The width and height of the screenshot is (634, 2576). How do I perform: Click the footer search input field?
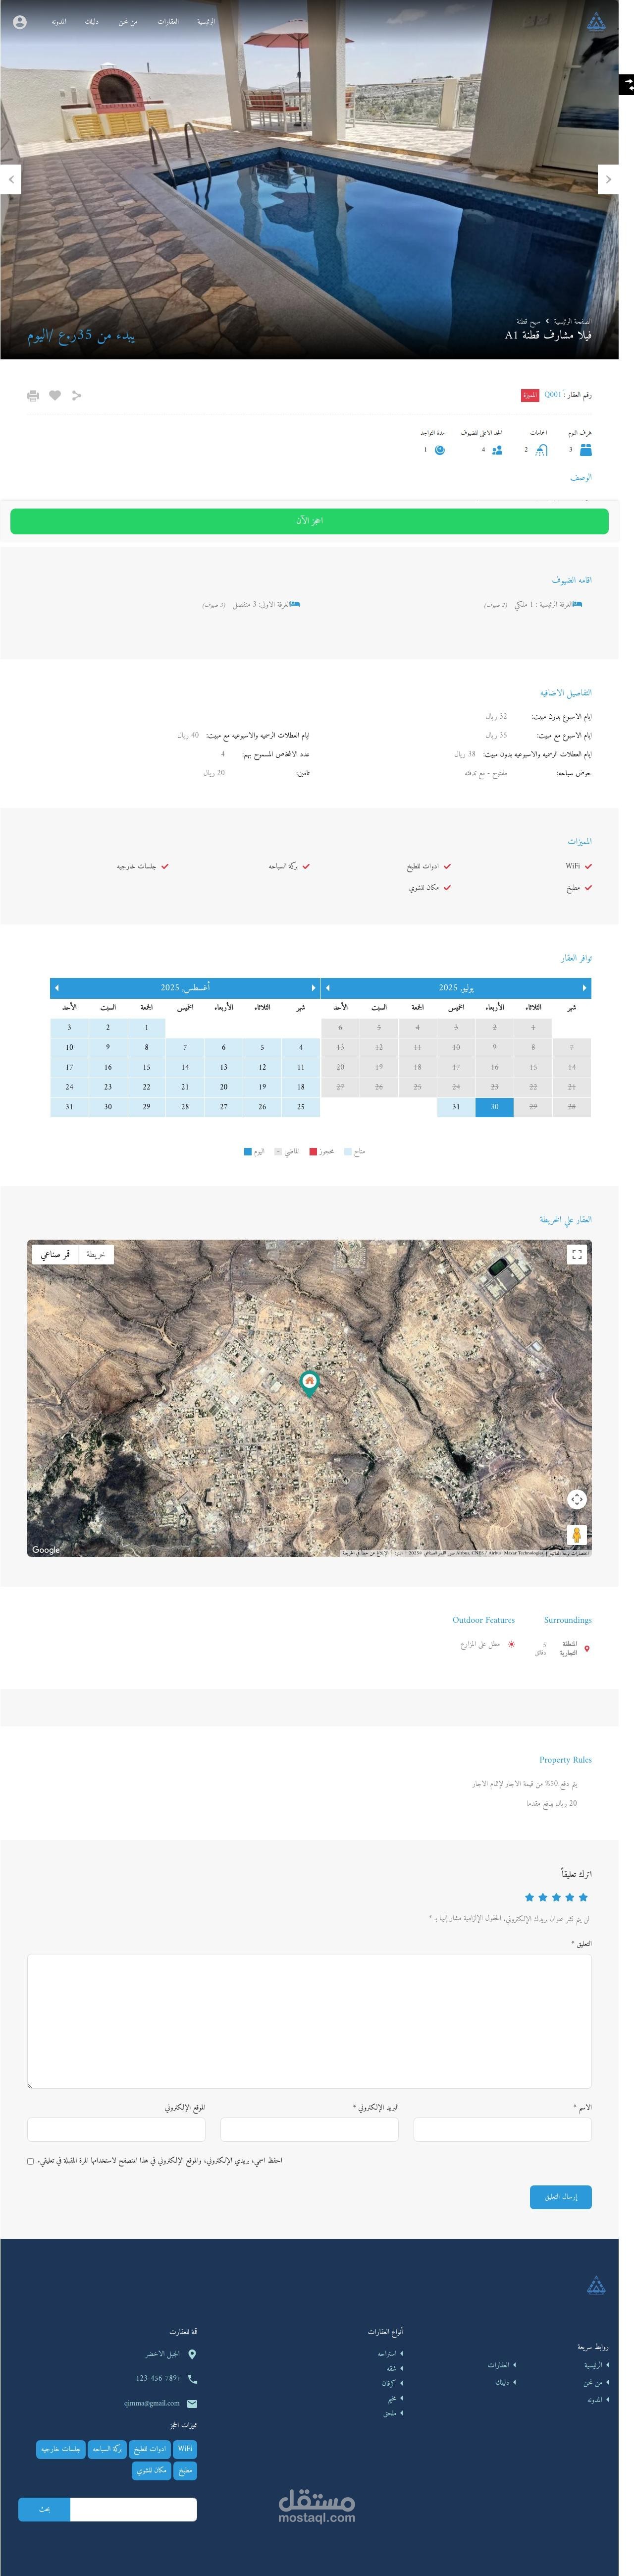click(x=133, y=2509)
